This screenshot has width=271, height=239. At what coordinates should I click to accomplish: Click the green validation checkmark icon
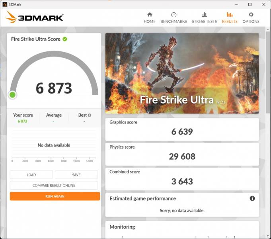(x=65, y=39)
